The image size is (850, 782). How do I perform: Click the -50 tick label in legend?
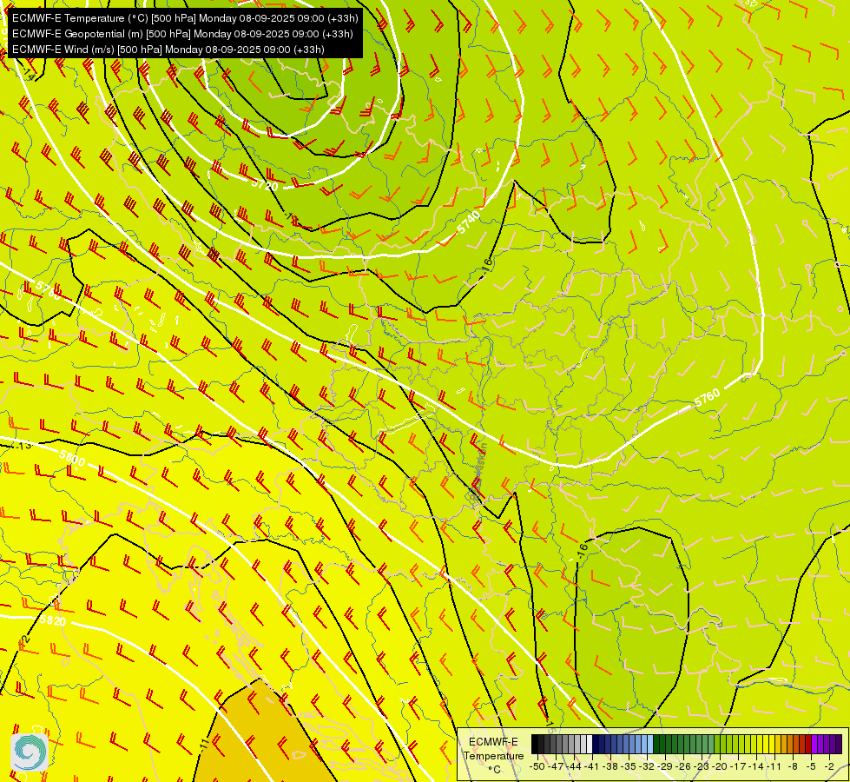coord(537,767)
